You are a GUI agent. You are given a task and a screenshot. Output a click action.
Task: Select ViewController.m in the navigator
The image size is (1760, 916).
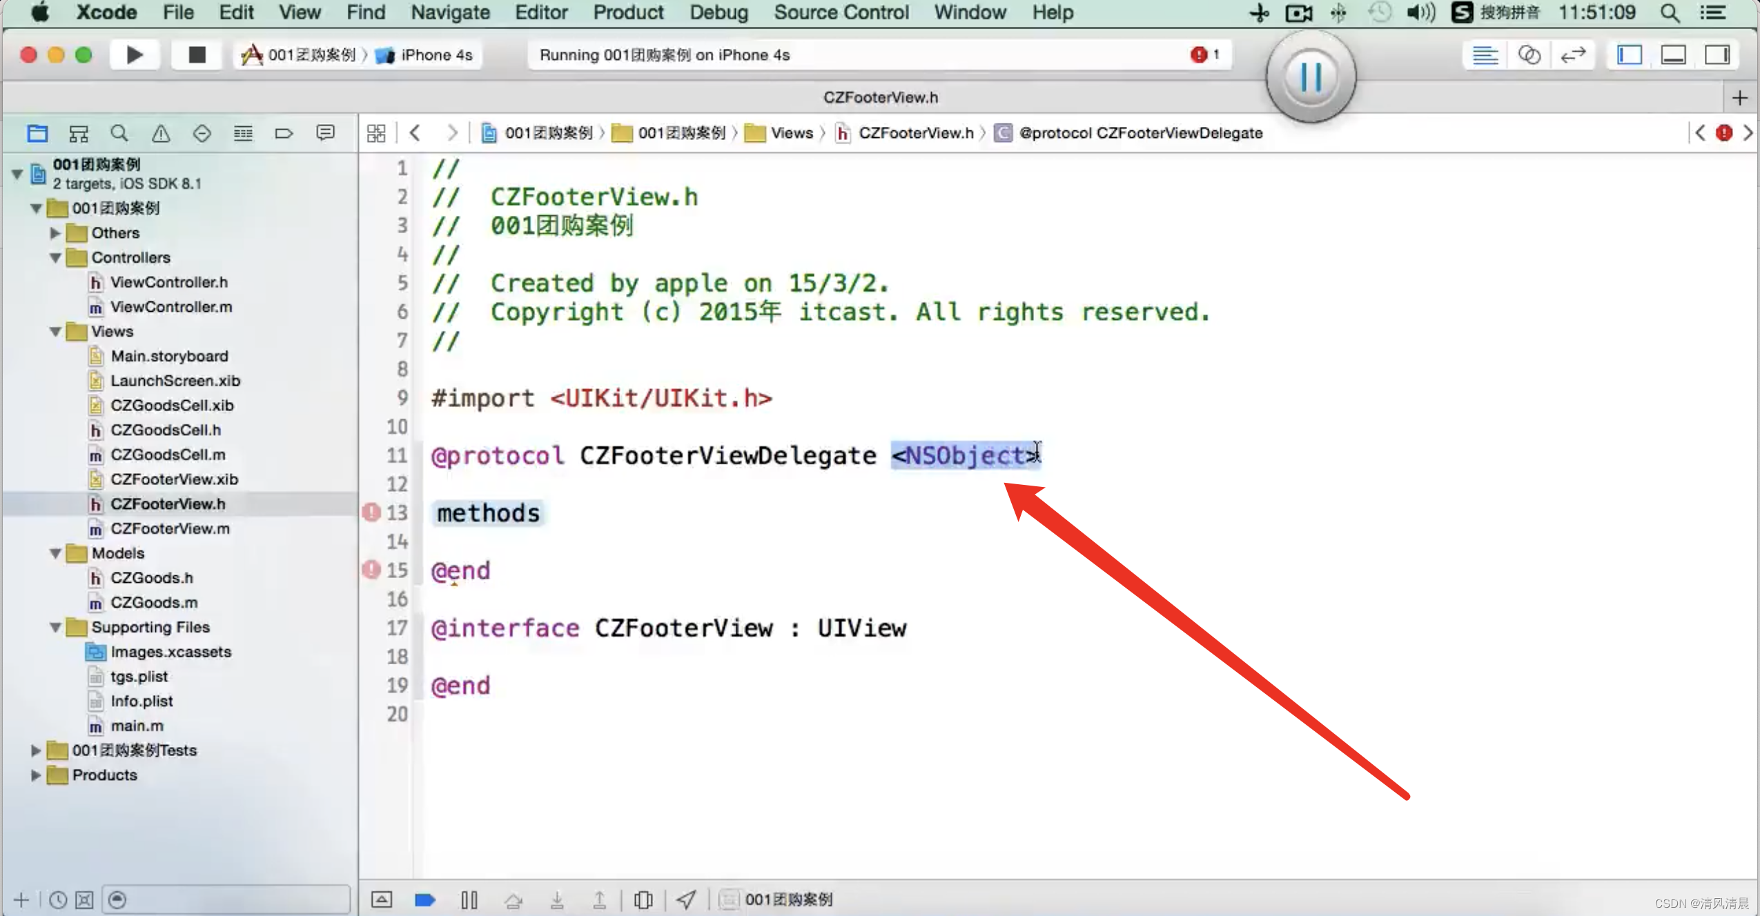171,307
